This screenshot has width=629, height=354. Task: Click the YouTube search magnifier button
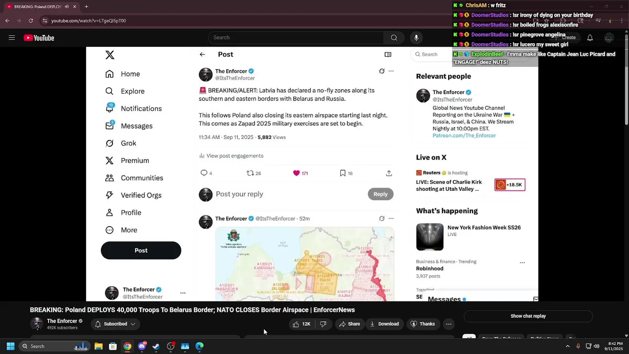tap(394, 37)
